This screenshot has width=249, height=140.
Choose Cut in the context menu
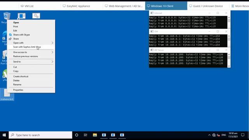point(31,67)
